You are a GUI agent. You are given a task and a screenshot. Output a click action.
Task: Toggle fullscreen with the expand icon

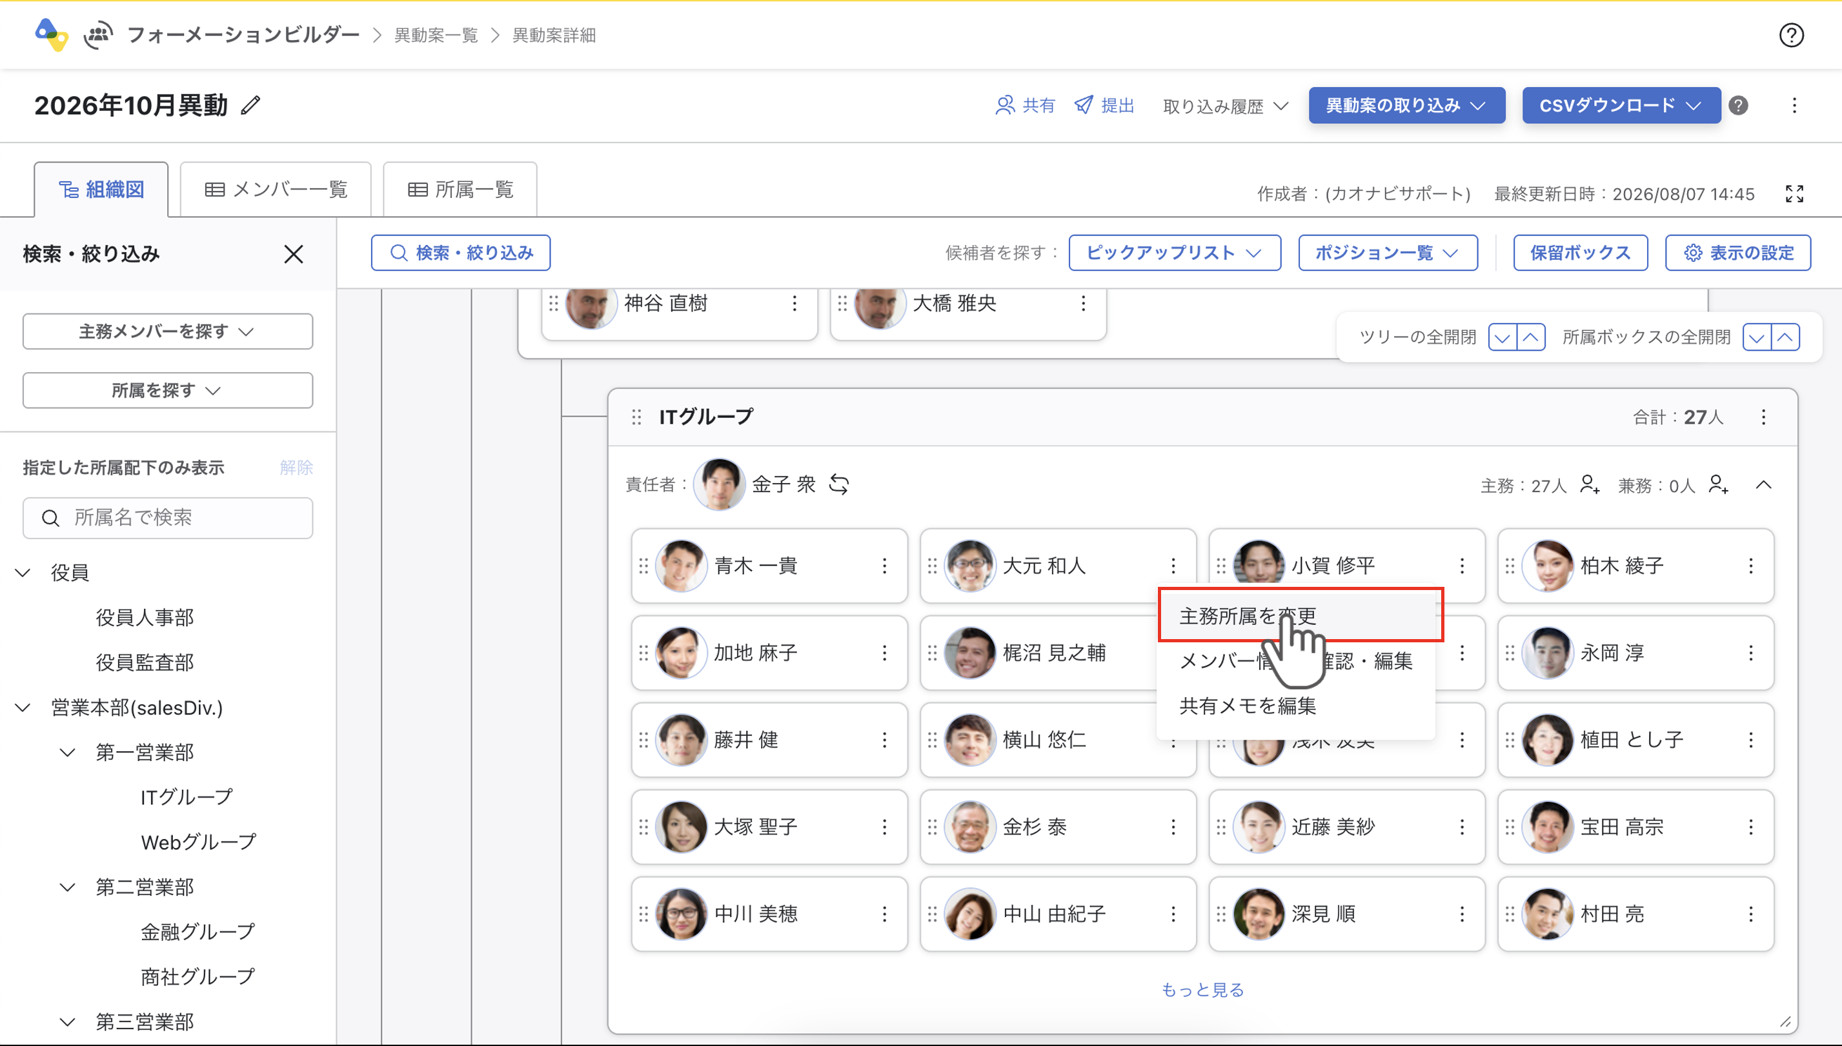pyautogui.click(x=1794, y=193)
